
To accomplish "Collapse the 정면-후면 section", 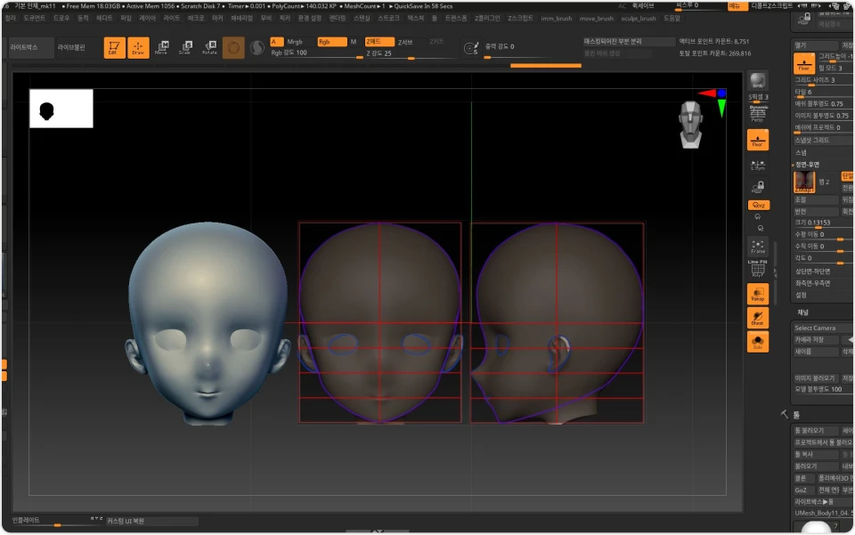I will 807,165.
